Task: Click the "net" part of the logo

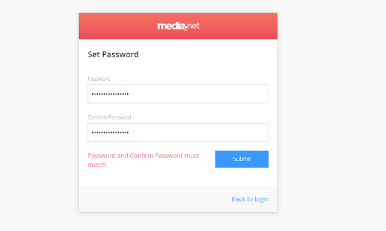Action: 193,26
